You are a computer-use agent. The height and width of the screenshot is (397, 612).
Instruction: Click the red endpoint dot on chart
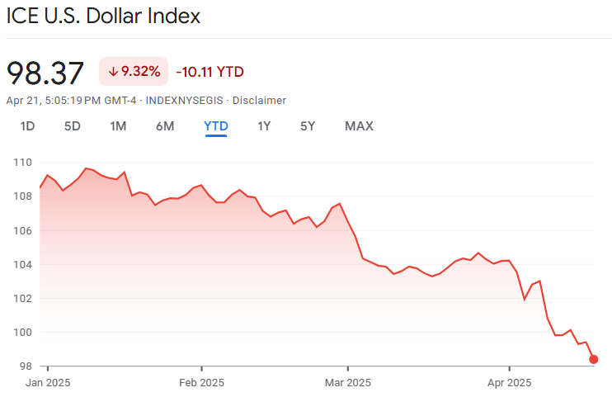tap(594, 359)
